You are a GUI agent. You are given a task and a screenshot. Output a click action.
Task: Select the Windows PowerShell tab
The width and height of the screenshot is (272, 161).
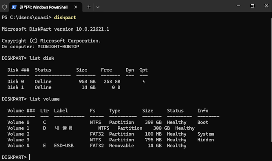click(45, 7)
